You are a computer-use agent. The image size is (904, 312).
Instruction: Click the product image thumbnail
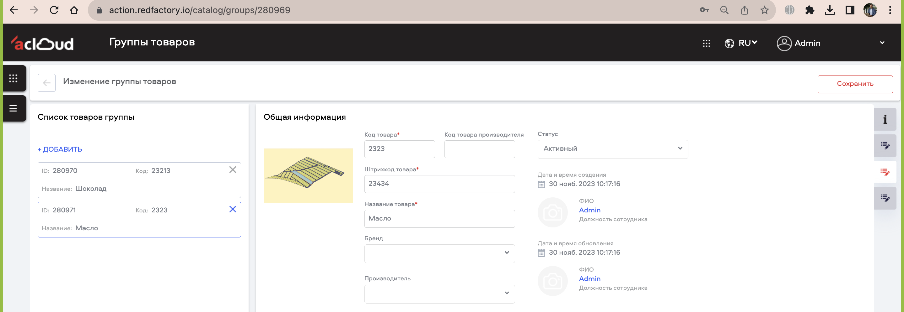[x=308, y=175]
